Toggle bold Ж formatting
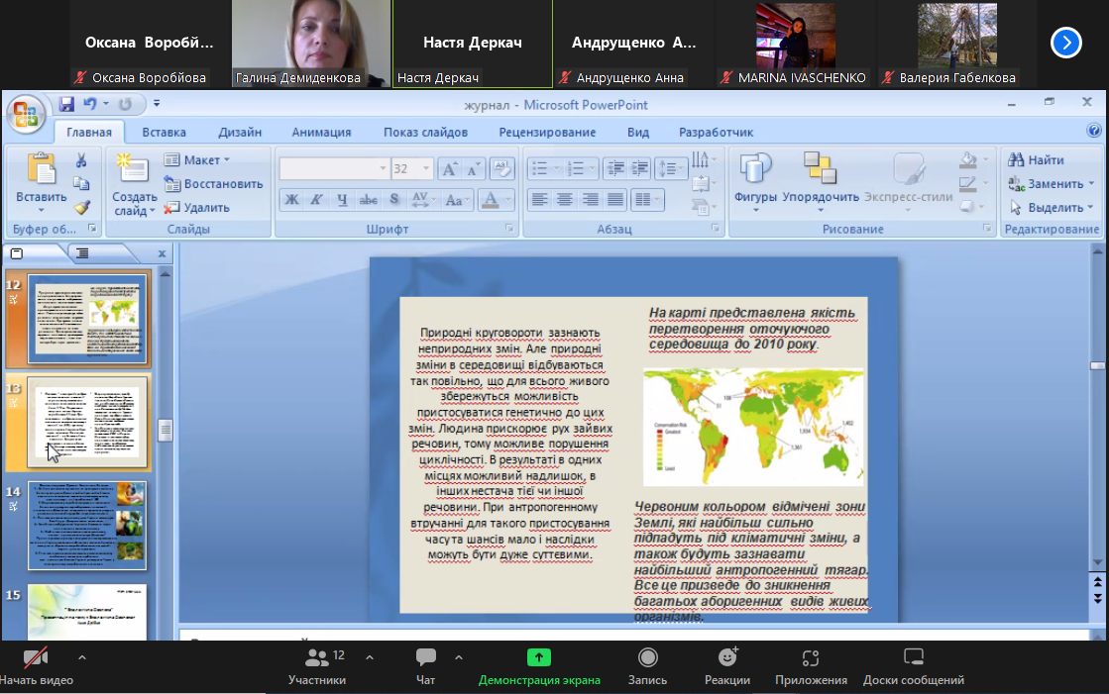This screenshot has width=1109, height=694. [291, 200]
